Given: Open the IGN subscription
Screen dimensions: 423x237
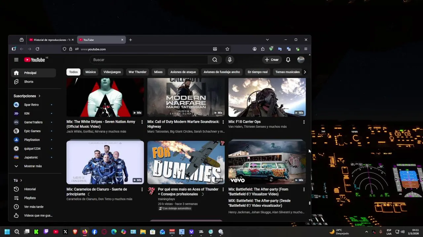Looking at the screenshot, I should point(33,114).
